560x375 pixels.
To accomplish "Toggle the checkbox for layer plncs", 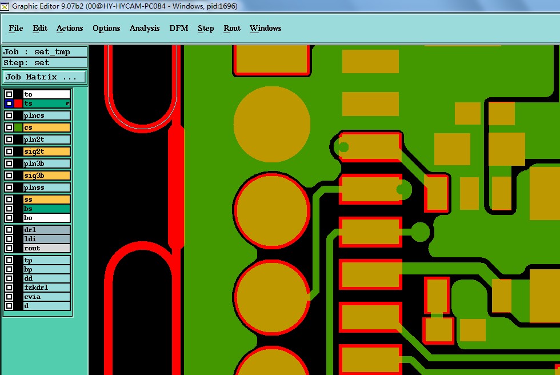I will pyautogui.click(x=9, y=115).
